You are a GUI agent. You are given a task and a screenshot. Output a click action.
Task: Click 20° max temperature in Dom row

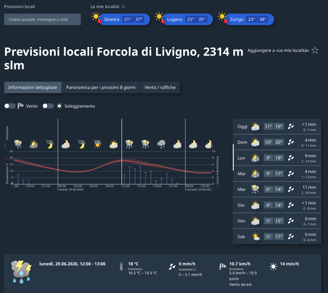(279, 142)
